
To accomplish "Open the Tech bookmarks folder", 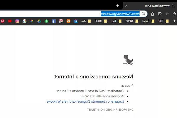I will click(116, 21).
